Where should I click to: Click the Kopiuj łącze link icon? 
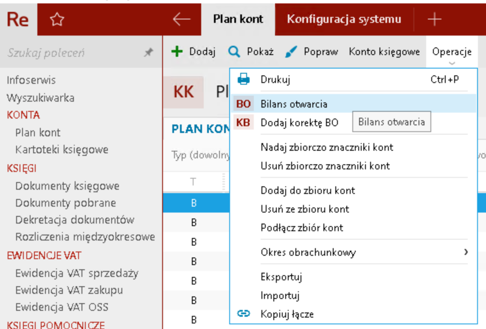click(x=243, y=314)
